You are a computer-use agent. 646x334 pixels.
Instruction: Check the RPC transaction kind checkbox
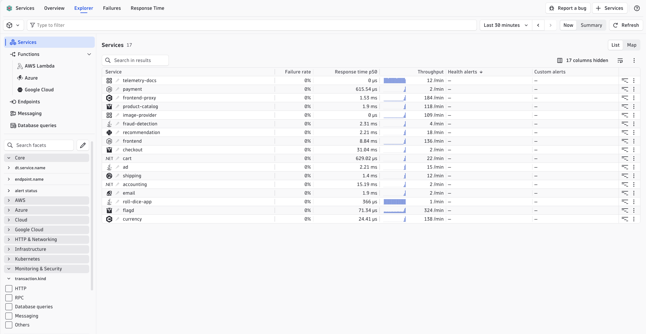click(9, 298)
